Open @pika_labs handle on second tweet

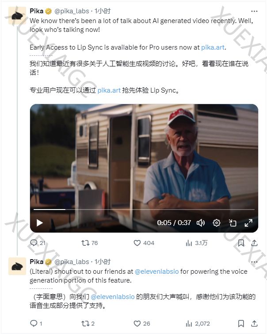(73, 262)
